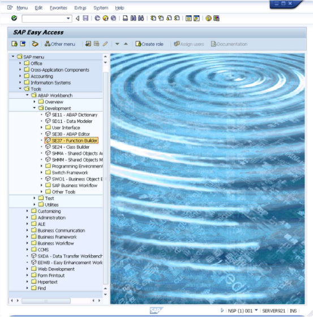
Task: Click the horizontal scrollbar under the tree
Action: coord(46,301)
